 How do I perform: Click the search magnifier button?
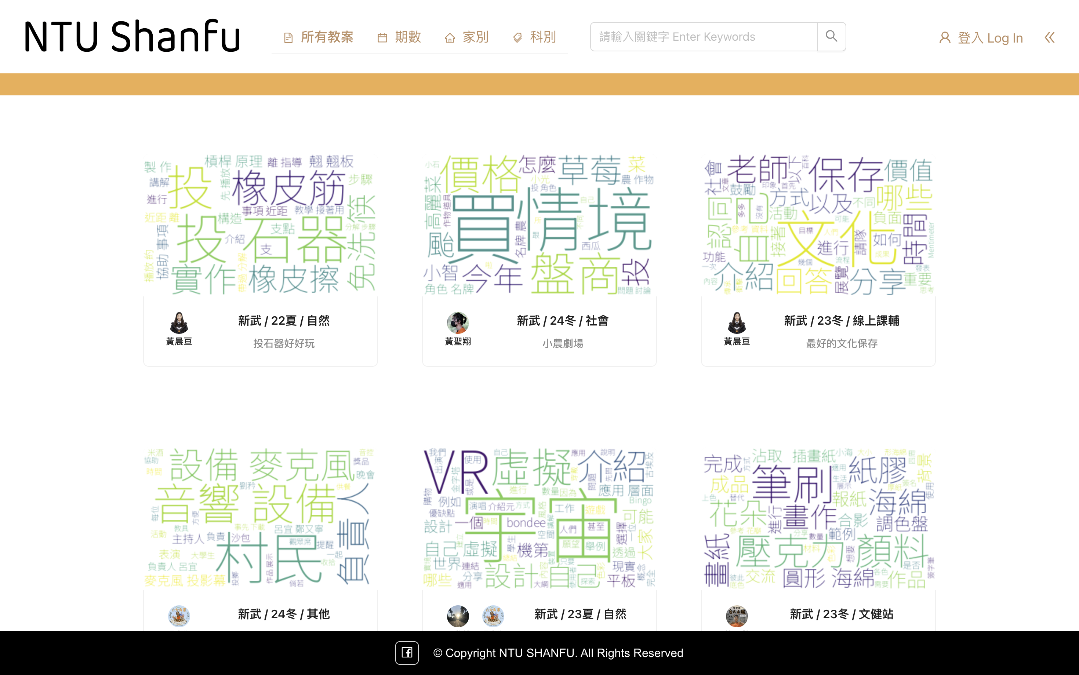pos(831,36)
